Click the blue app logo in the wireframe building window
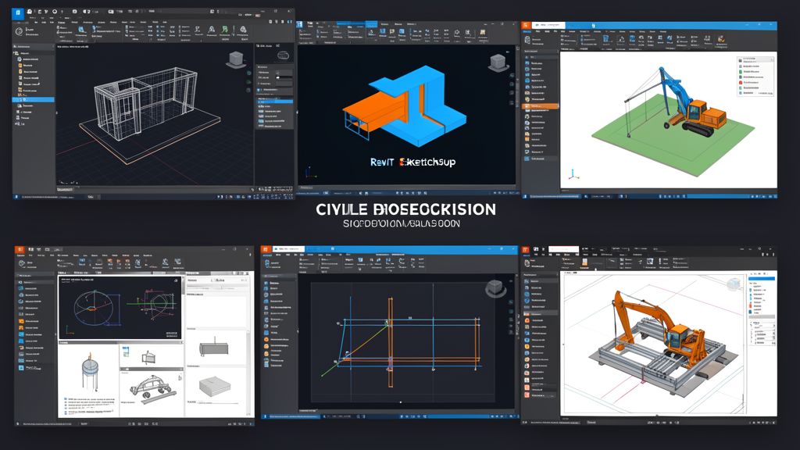Screen dimensions: 800x450 point(18,13)
